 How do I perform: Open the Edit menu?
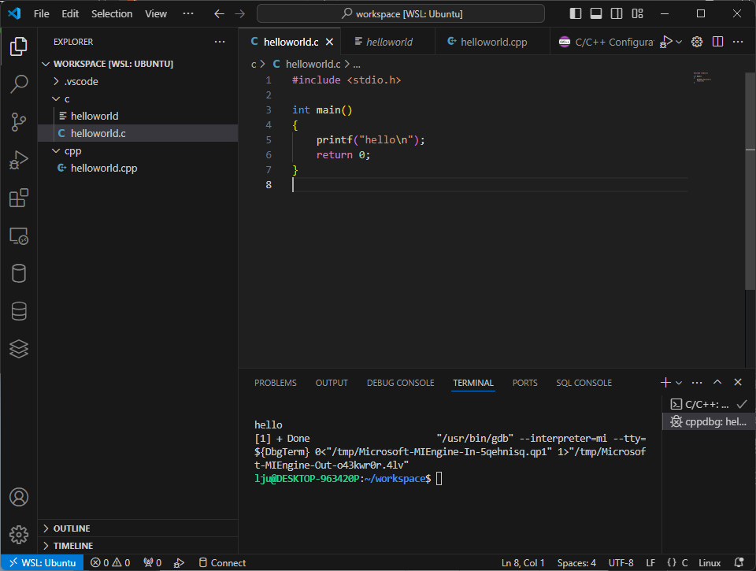70,14
